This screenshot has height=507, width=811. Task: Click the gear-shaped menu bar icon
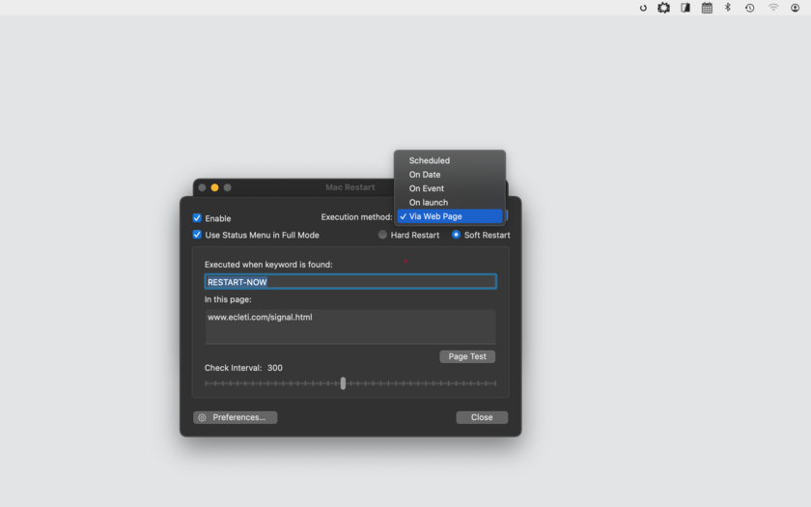663,8
